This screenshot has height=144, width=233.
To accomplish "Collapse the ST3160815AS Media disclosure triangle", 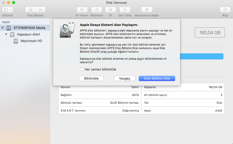I will (3, 28).
